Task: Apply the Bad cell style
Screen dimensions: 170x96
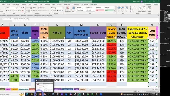Action: 100,10
